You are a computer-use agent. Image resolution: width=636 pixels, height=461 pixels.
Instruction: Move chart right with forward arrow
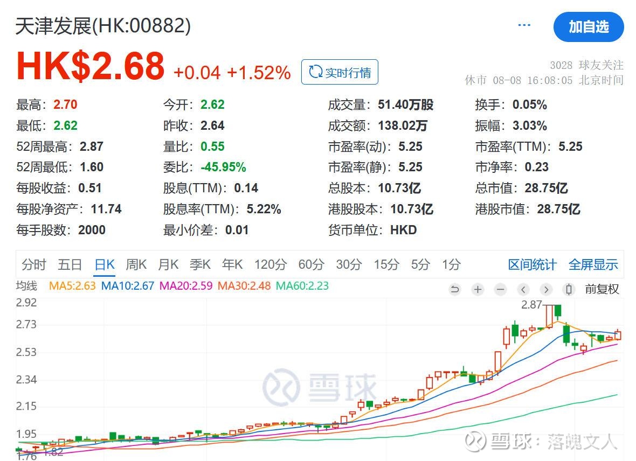pyautogui.click(x=546, y=290)
